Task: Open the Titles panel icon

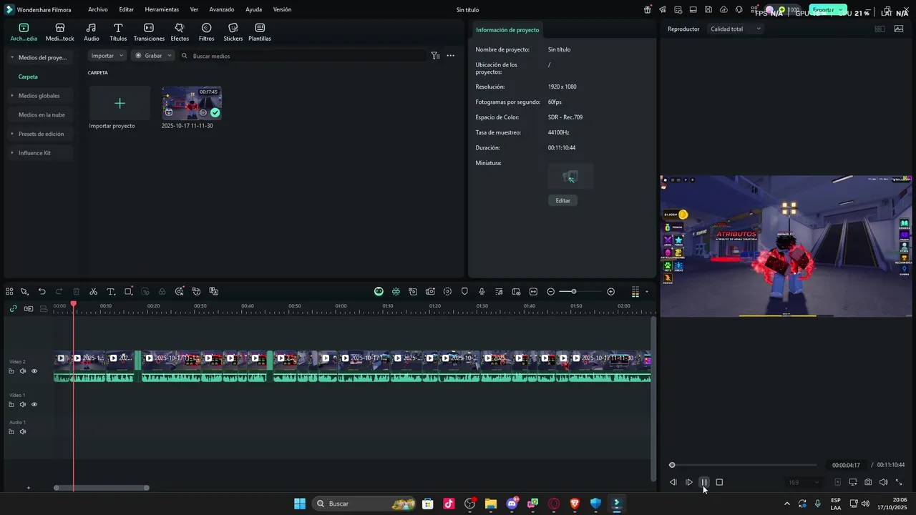Action: coord(118,28)
